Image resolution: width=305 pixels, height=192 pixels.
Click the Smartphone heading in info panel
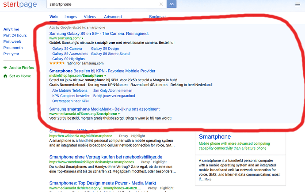point(215,137)
